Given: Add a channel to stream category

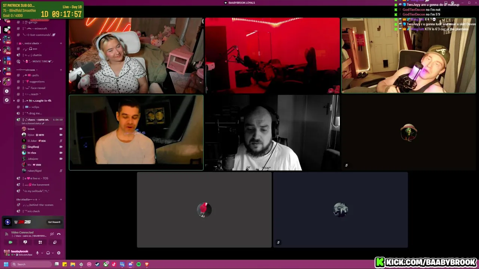Looking at the screenshot, I should coord(61,70).
